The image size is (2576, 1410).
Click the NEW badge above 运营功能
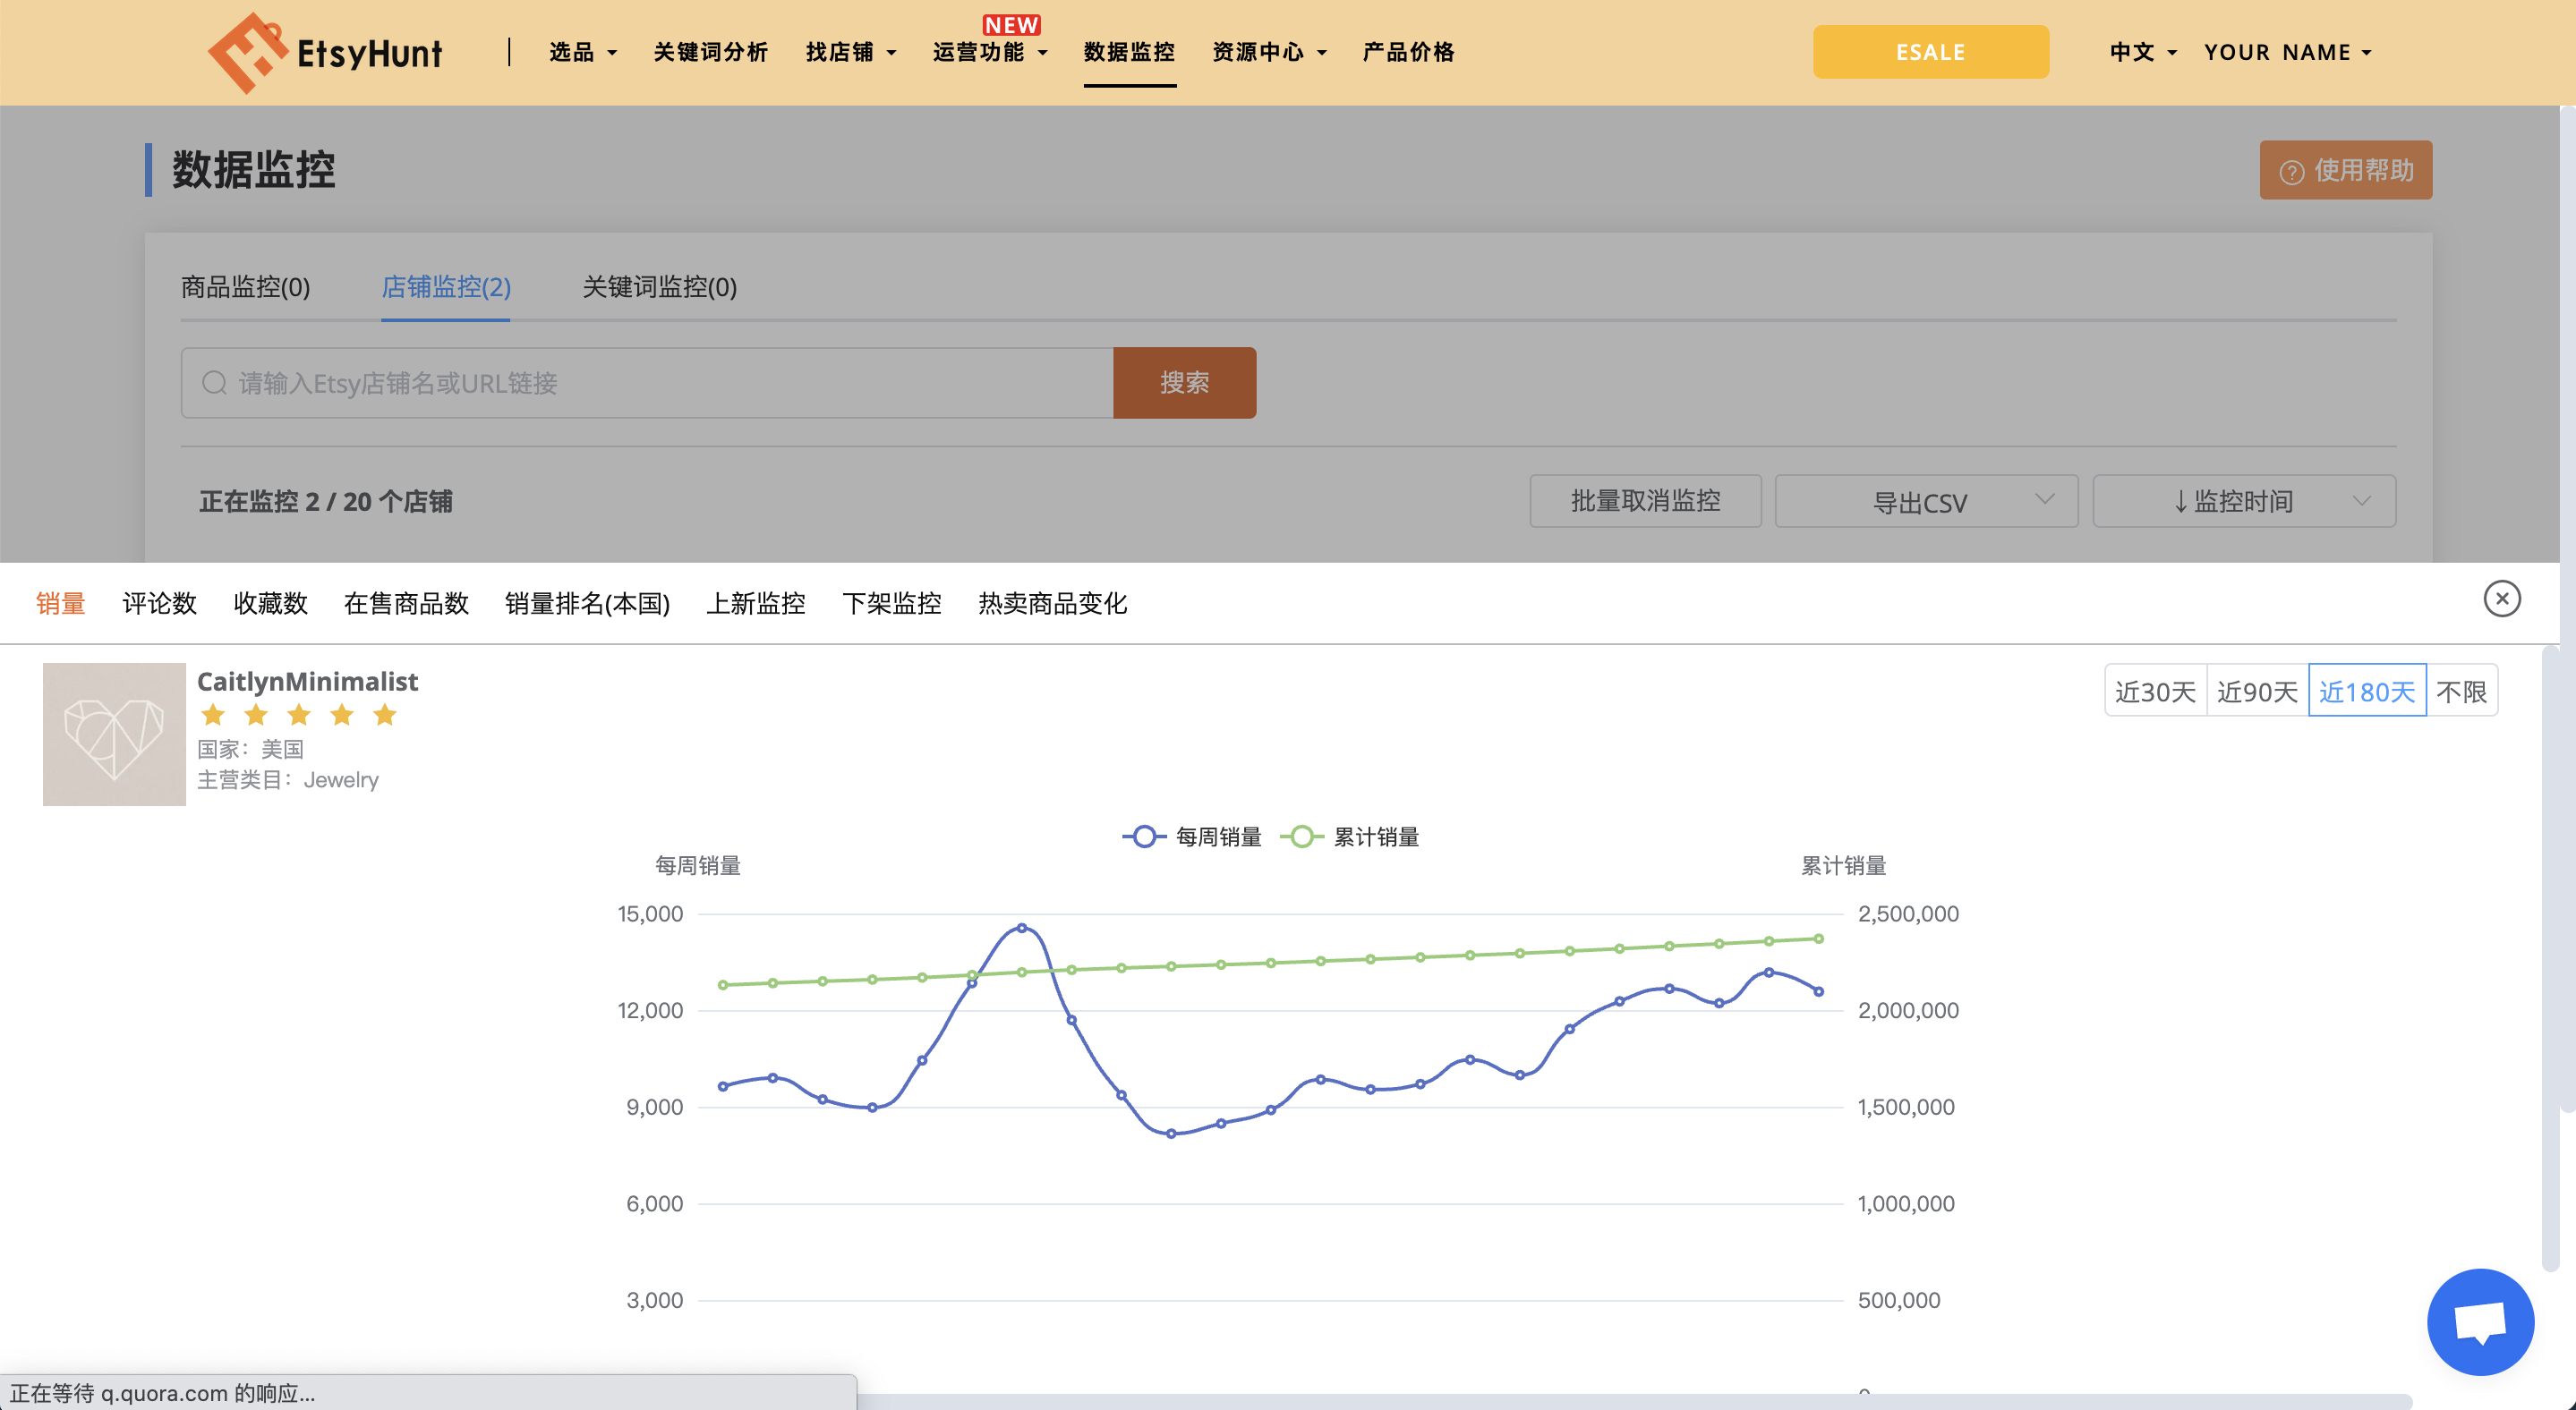(x=1011, y=25)
